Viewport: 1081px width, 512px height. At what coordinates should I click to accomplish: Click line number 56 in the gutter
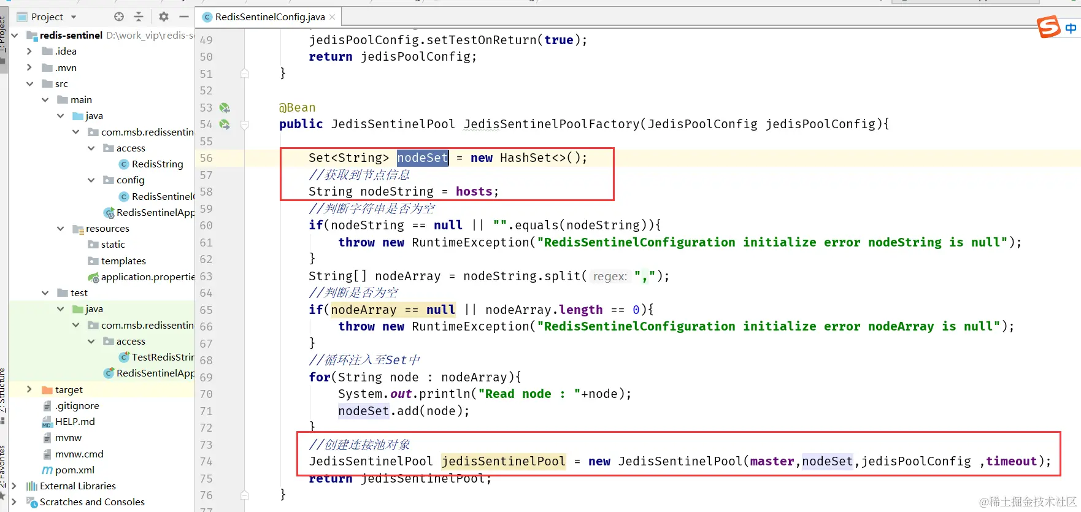[206, 158]
